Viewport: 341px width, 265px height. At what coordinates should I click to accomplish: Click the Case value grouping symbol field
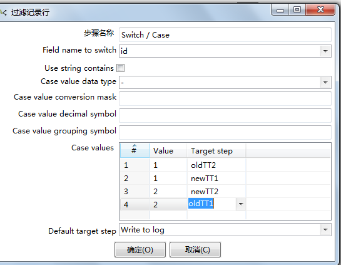coord(225,132)
